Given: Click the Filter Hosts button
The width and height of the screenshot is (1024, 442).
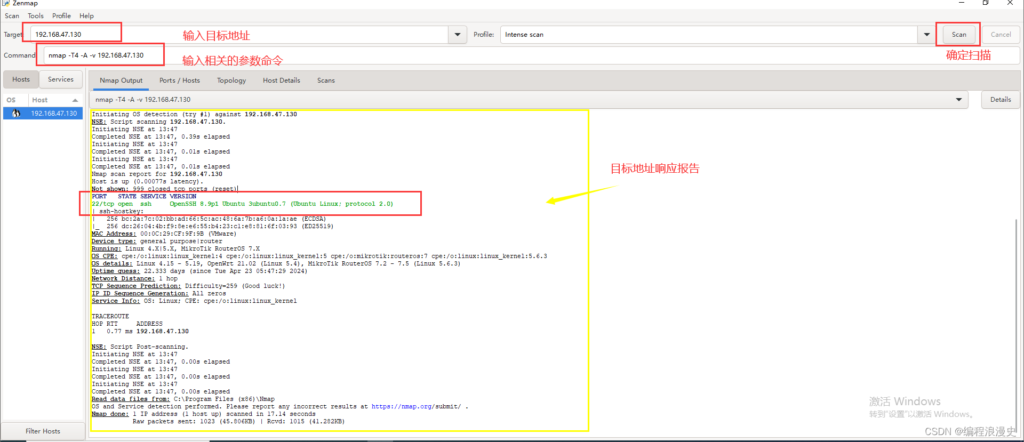Looking at the screenshot, I should click(43, 431).
